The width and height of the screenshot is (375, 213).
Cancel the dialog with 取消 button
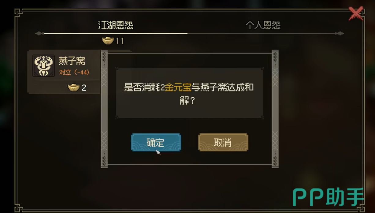[x=223, y=142]
